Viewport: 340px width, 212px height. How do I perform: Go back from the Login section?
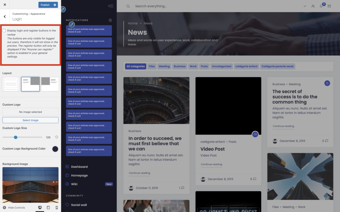tap(5, 17)
